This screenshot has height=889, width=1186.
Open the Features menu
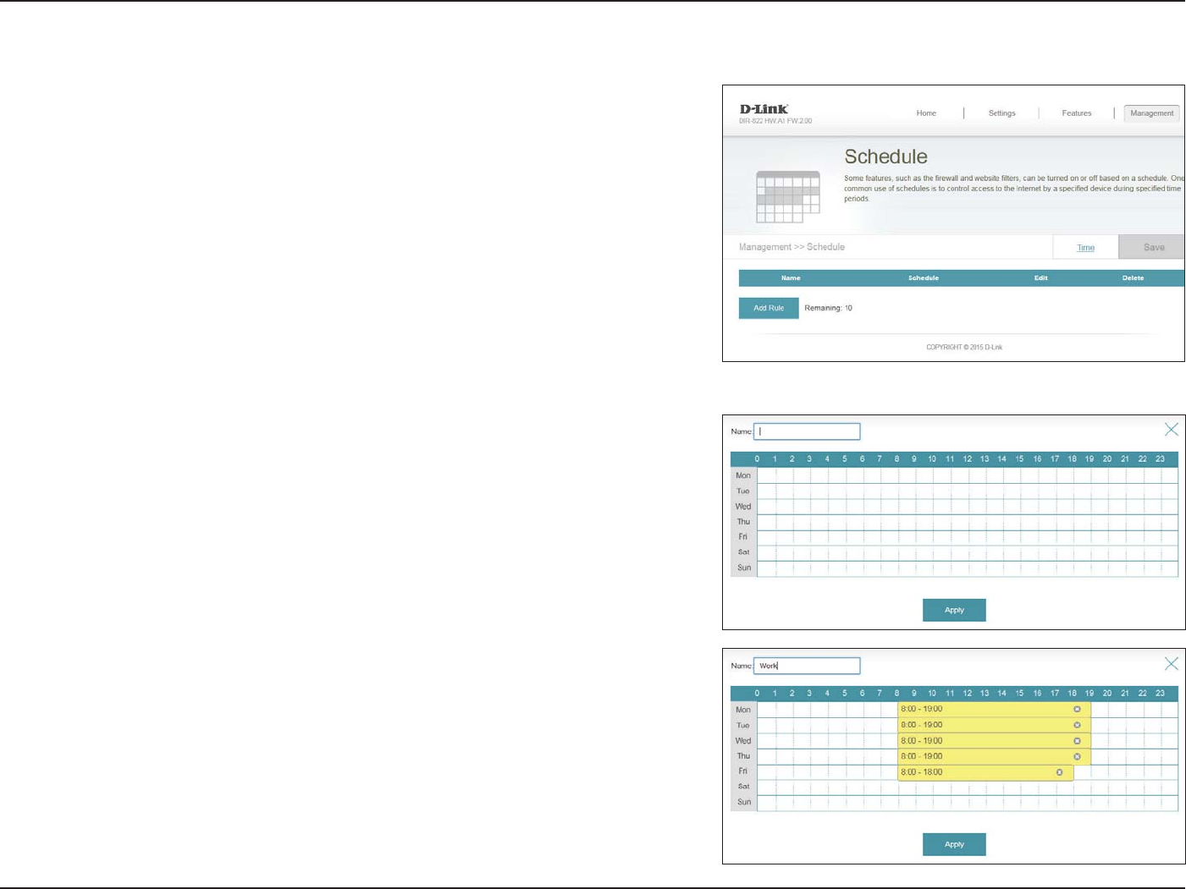1077,113
